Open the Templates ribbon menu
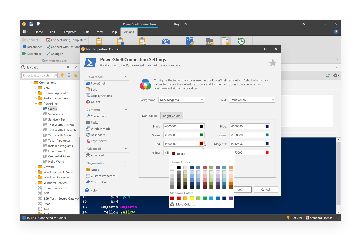This screenshot has height=241, width=361. click(69, 32)
